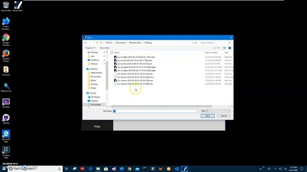Click the Documents breadcrumb in address bar
This screenshot has width=307, height=172.
pos(120,43)
